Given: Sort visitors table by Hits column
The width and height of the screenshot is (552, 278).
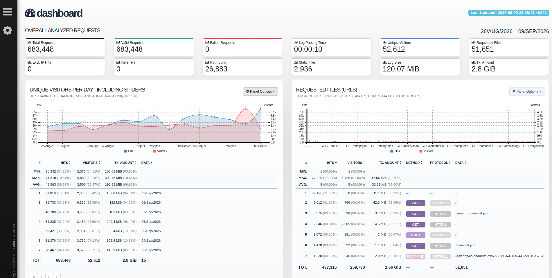Looking at the screenshot, I should point(66,163).
